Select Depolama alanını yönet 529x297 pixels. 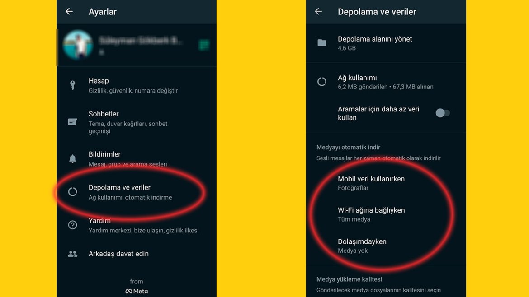(386, 43)
